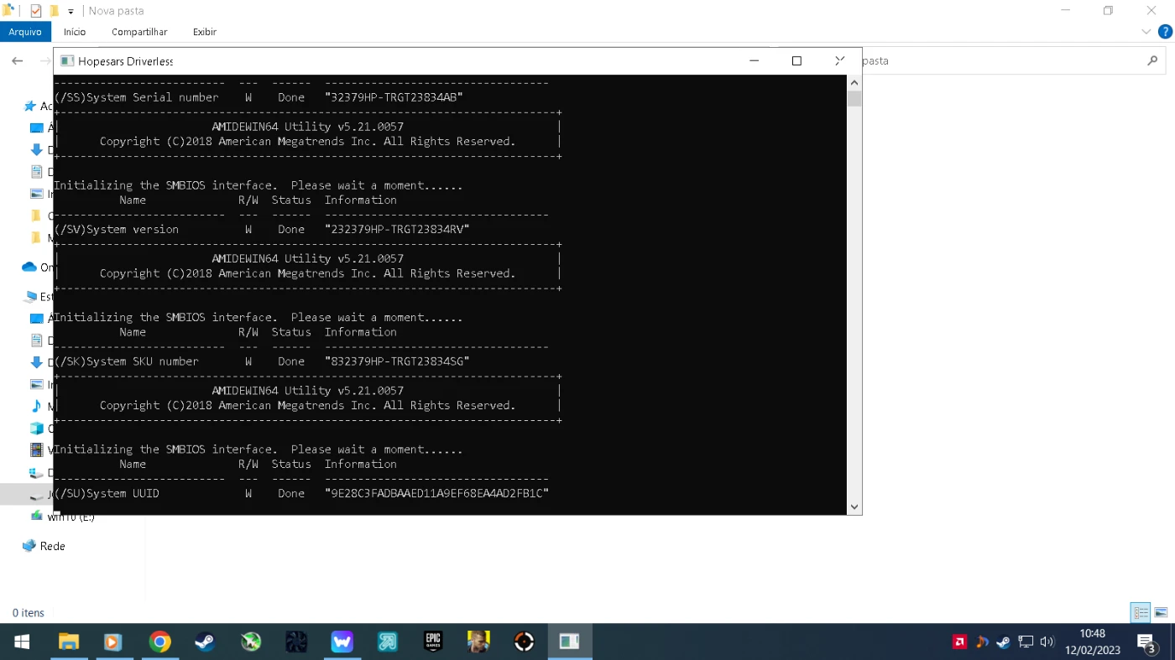The width and height of the screenshot is (1175, 660).
Task: Click the Windows Start button
Action: click(x=22, y=642)
